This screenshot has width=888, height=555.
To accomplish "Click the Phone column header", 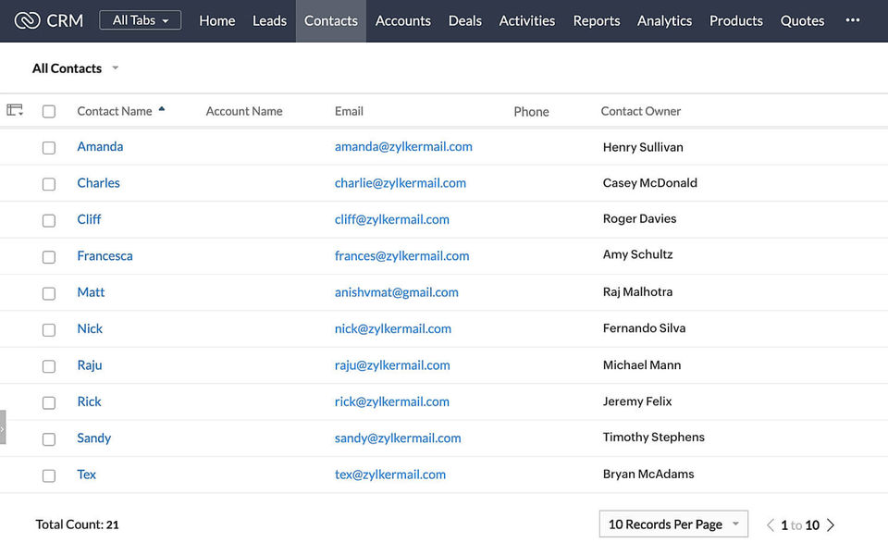I will point(531,112).
